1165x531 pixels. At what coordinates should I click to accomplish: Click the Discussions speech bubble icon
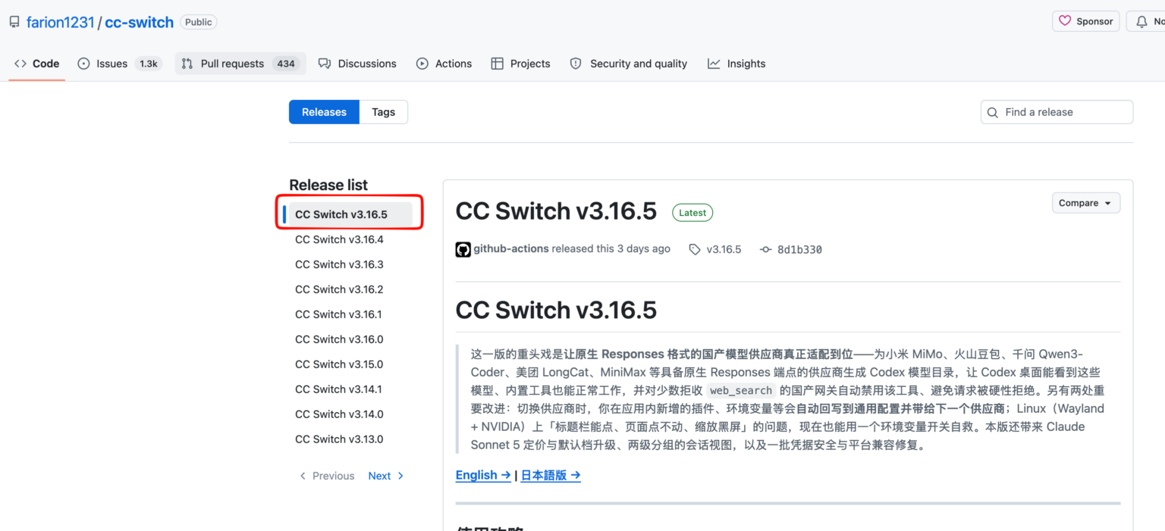[x=325, y=64]
